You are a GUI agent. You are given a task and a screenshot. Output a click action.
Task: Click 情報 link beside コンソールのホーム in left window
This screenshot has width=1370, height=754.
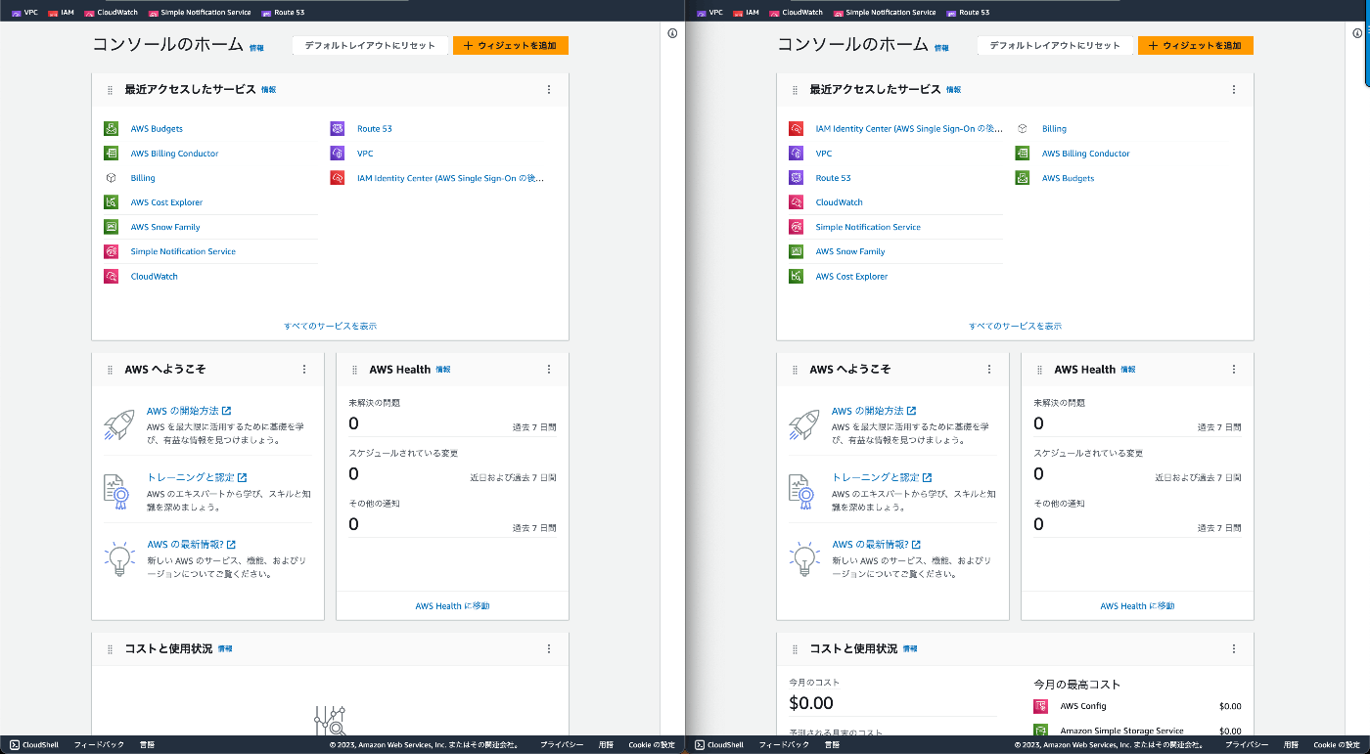256,47
